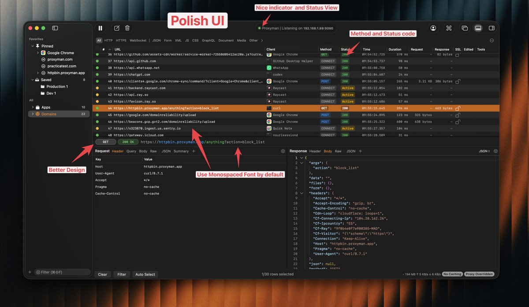Click the Clear button
The width and height of the screenshot is (529, 307).
pos(102,274)
